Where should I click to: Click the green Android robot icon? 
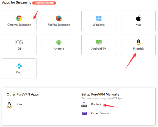pyautogui.click(x=59, y=42)
